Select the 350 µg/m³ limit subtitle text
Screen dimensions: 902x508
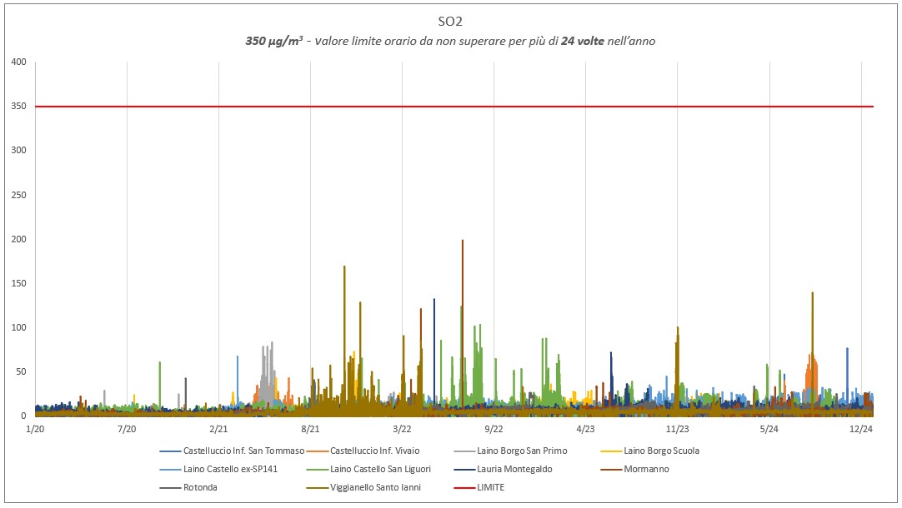450,41
